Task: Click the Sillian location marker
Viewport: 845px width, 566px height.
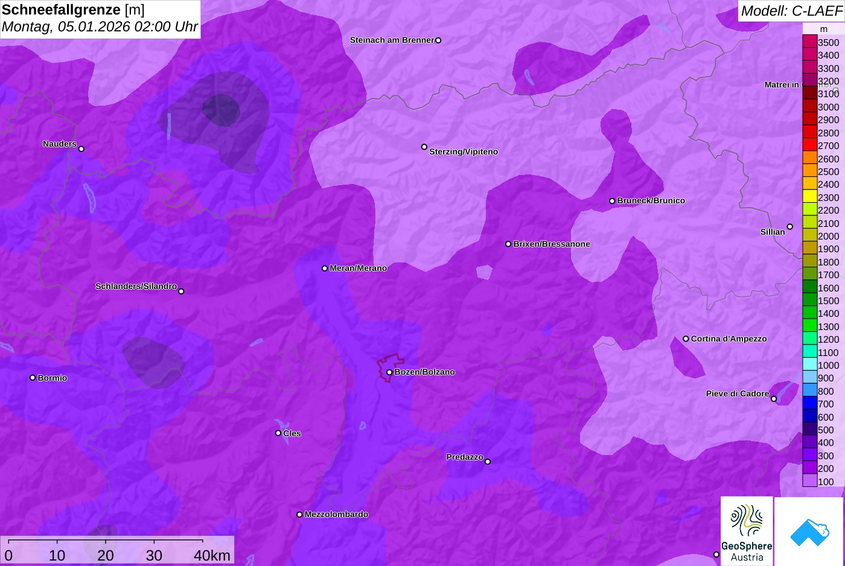Action: (790, 227)
